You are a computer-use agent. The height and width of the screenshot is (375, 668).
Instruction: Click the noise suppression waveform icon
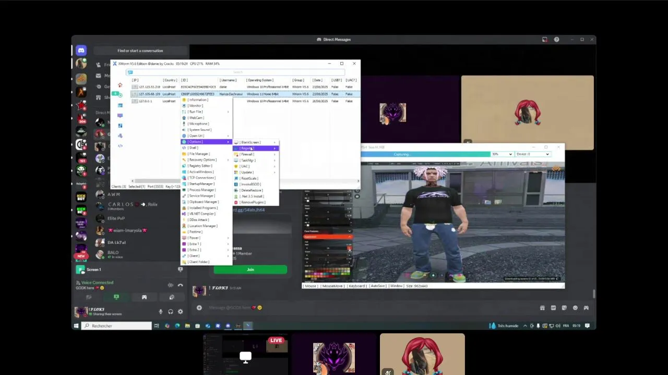click(170, 285)
